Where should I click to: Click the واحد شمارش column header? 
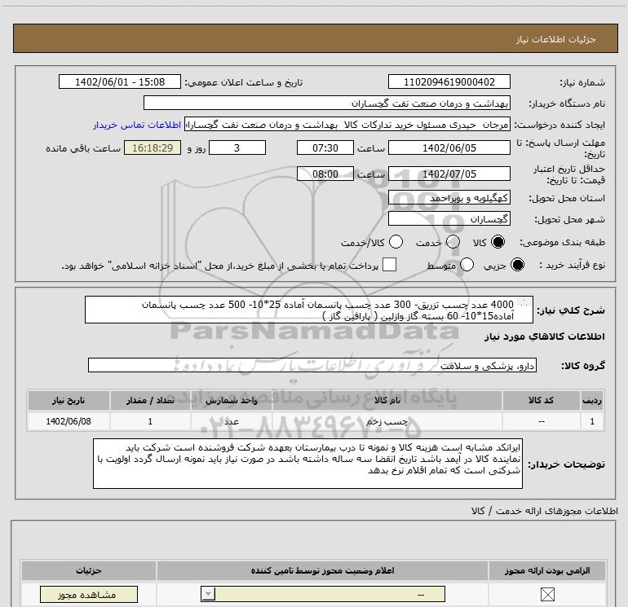[x=232, y=400]
